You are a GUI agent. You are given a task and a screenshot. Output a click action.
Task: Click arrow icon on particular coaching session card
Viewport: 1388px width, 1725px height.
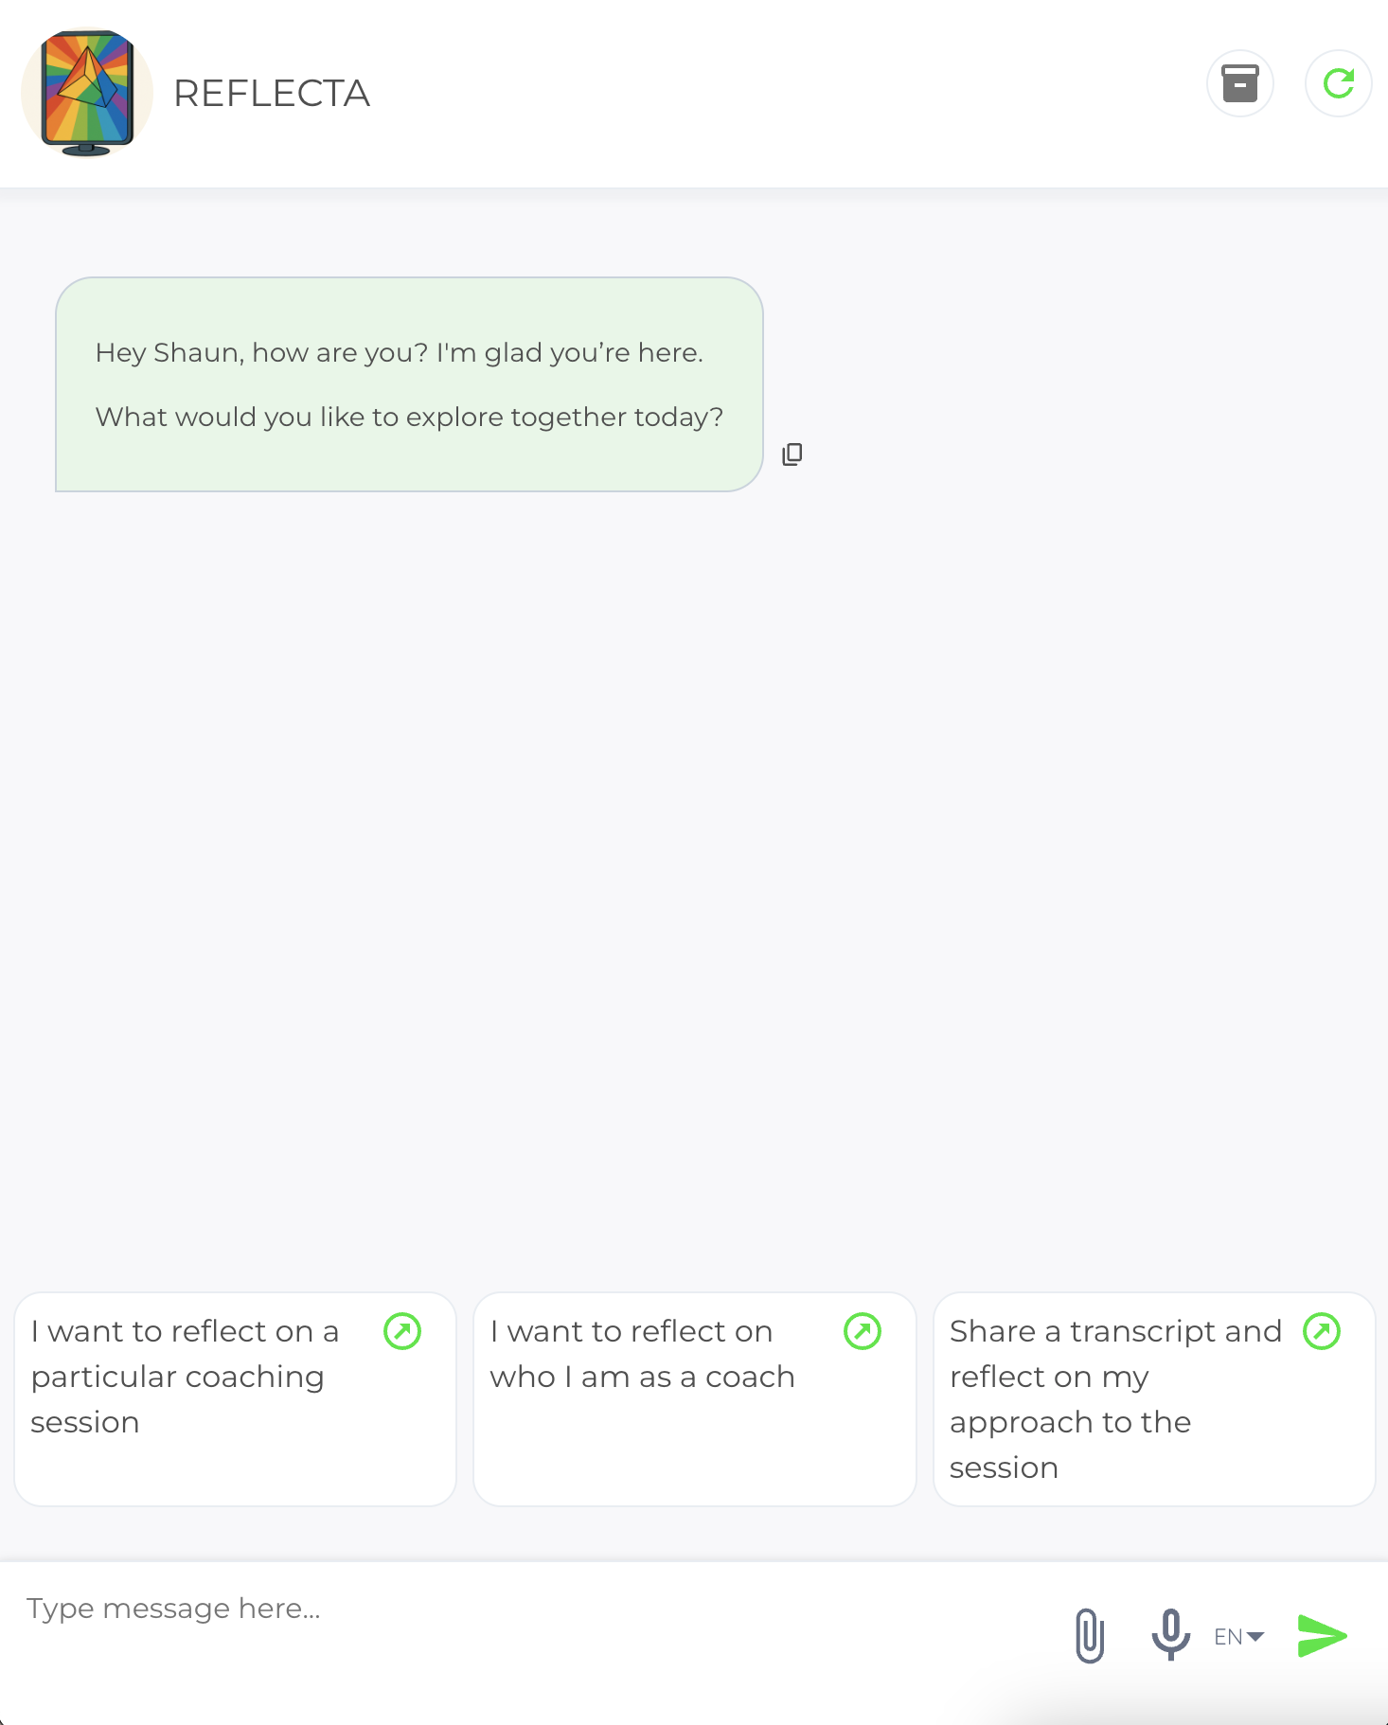tap(402, 1331)
